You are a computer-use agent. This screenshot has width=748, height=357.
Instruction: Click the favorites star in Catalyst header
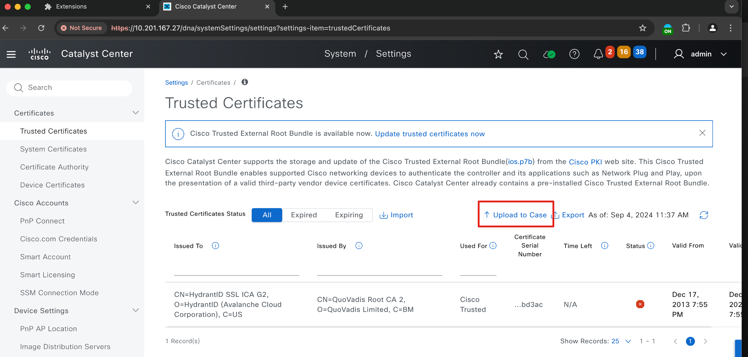pos(498,54)
